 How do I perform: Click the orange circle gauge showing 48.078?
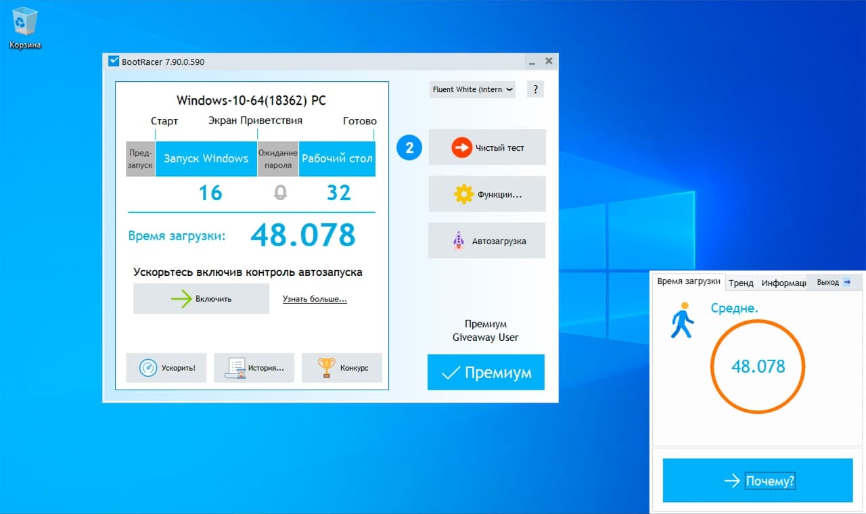[758, 367]
